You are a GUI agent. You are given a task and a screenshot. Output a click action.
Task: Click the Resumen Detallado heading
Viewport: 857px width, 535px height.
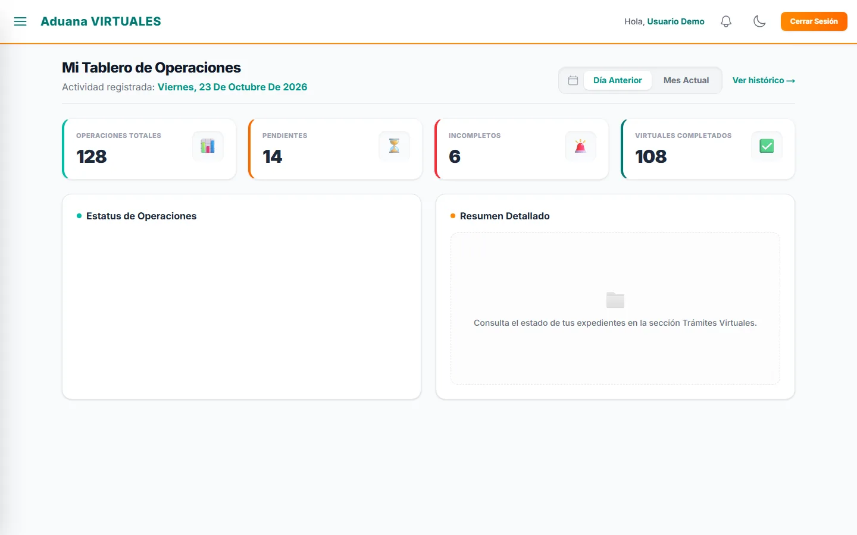coord(505,216)
